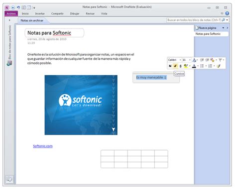This screenshot has height=190, width=236.
Task: Create a new page with Nueva página
Action: [206, 28]
